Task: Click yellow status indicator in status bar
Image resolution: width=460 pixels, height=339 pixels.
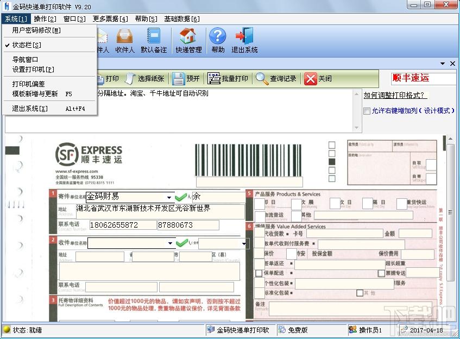Action: (x=7, y=330)
